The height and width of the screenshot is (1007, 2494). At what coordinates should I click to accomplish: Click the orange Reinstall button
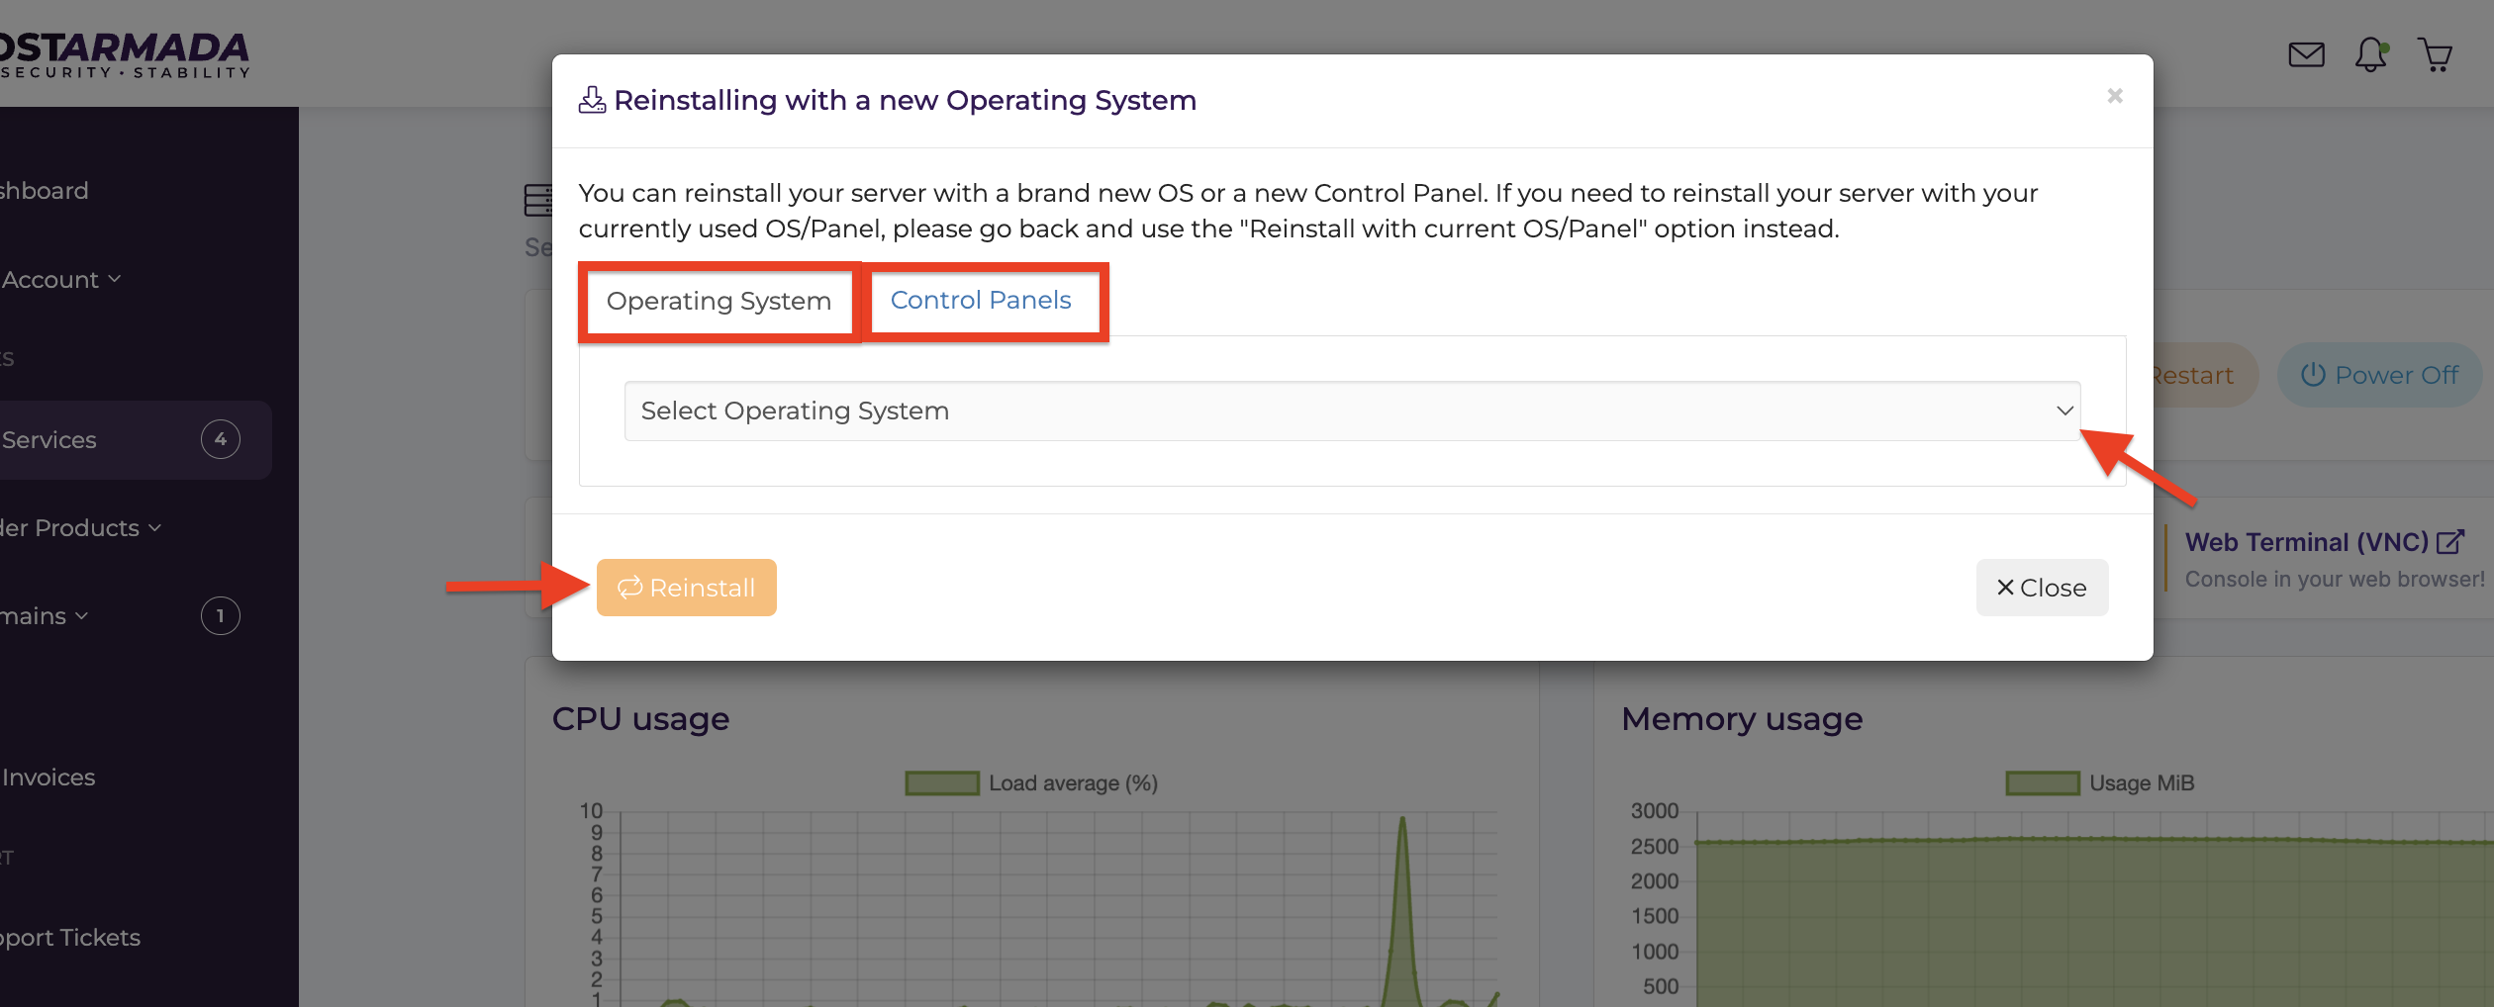[687, 588]
